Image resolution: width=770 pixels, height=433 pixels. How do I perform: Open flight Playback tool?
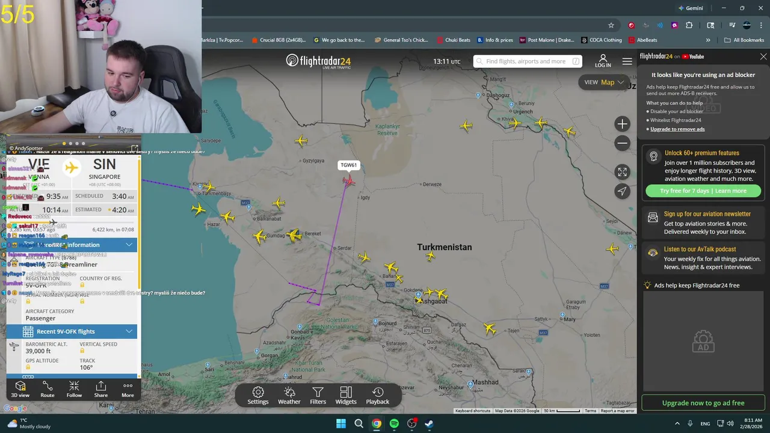click(x=378, y=396)
